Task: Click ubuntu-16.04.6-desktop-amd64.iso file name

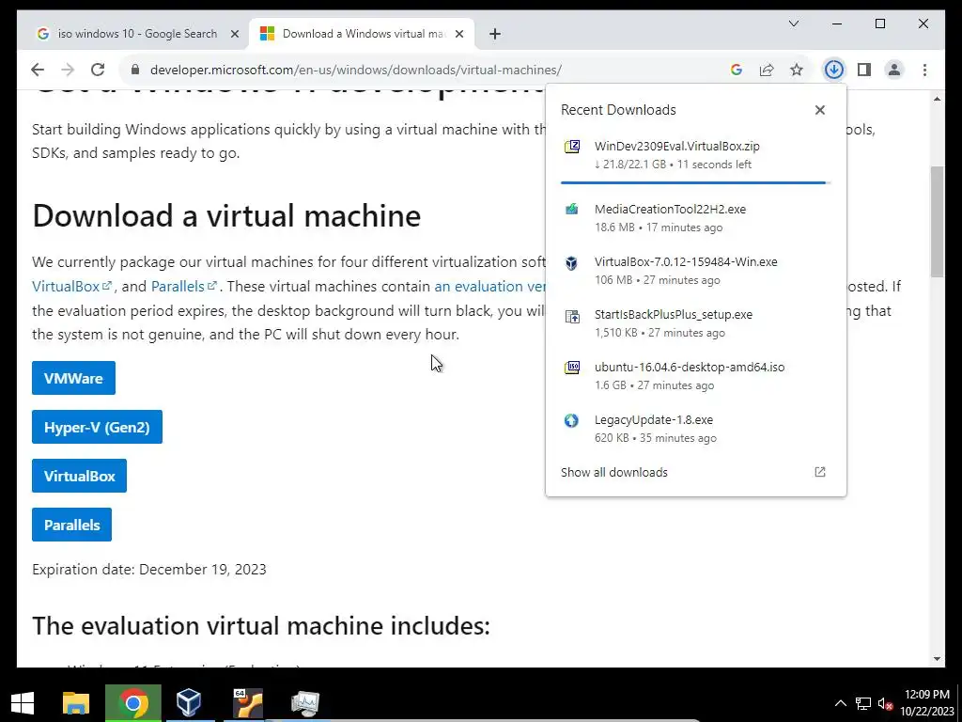Action: 690,368
